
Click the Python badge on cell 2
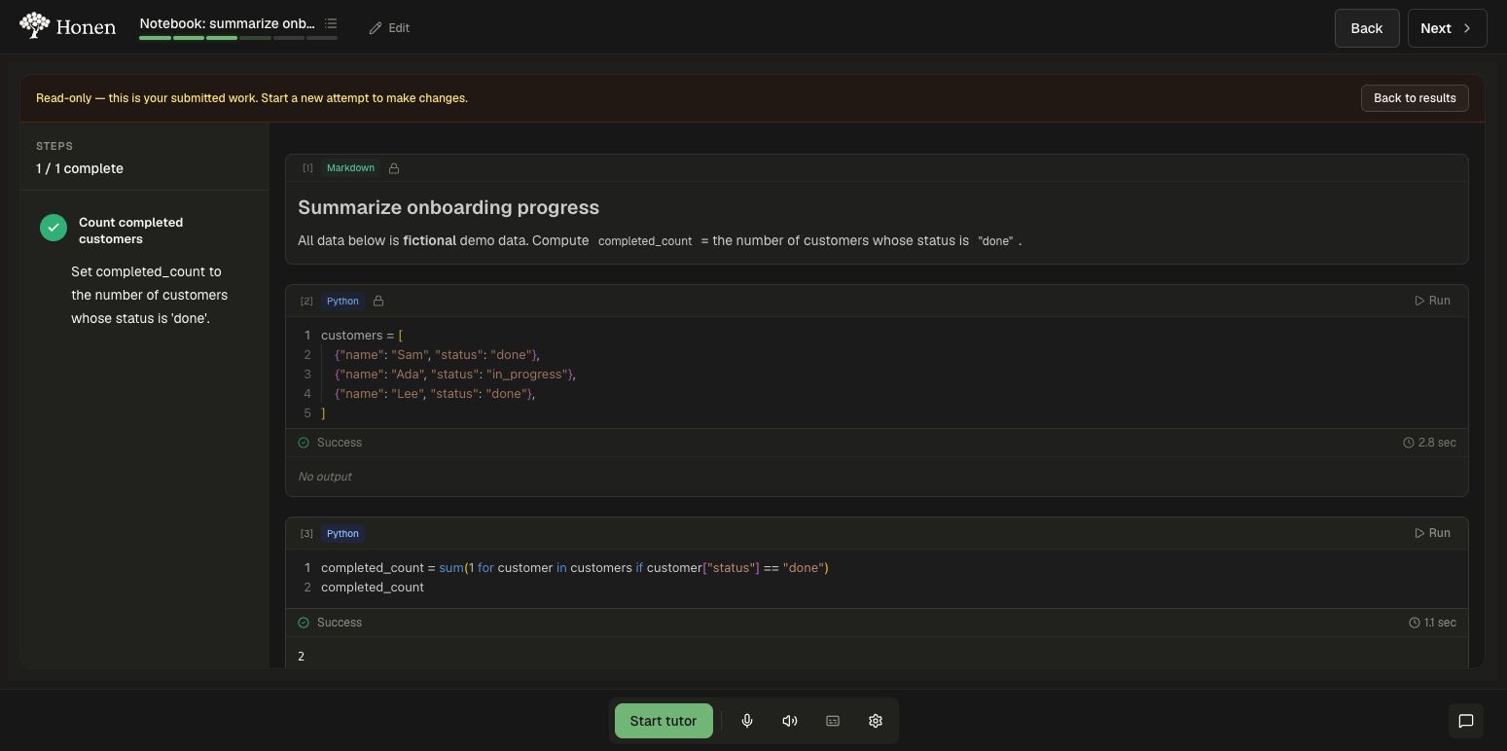[x=342, y=301]
